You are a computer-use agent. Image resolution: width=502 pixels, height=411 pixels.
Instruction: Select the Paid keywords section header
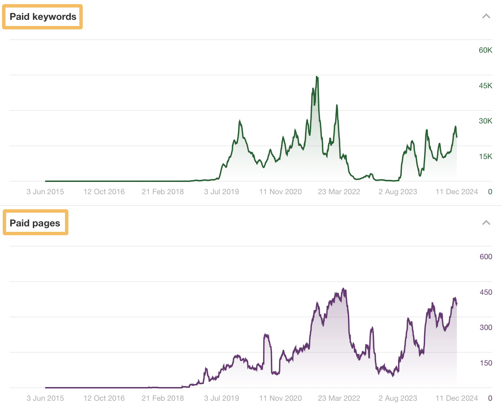pos(42,16)
